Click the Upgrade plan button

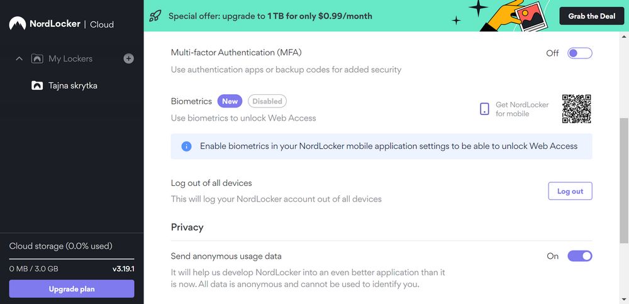[x=72, y=289]
